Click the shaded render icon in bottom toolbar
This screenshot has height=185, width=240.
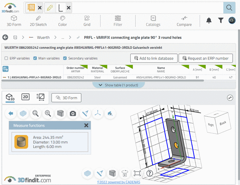click(112, 173)
